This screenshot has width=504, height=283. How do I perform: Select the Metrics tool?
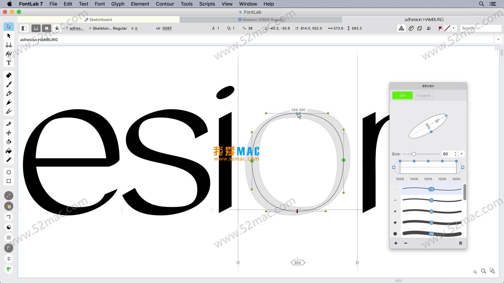[x=9, y=45]
